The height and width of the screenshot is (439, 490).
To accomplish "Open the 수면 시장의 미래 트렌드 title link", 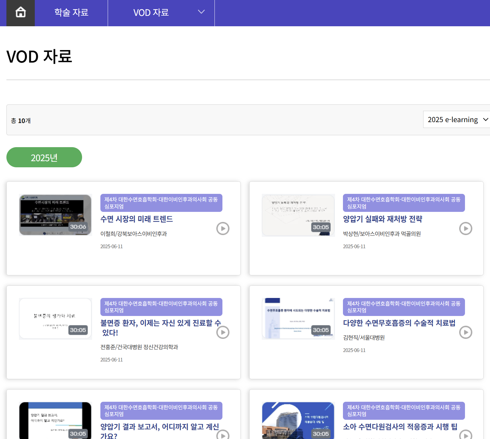I will point(137,219).
